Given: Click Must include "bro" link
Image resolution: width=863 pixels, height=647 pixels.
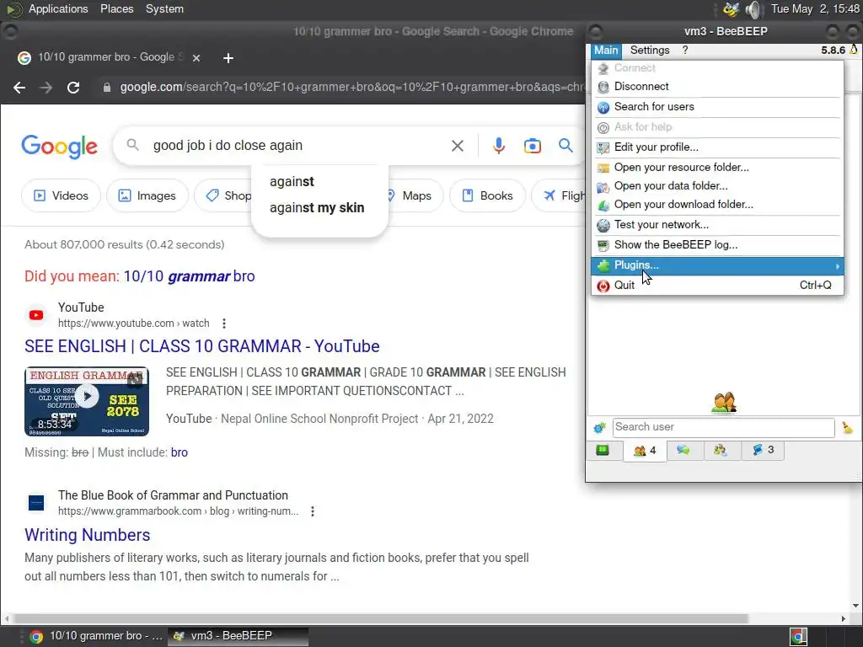Looking at the screenshot, I should [180, 452].
